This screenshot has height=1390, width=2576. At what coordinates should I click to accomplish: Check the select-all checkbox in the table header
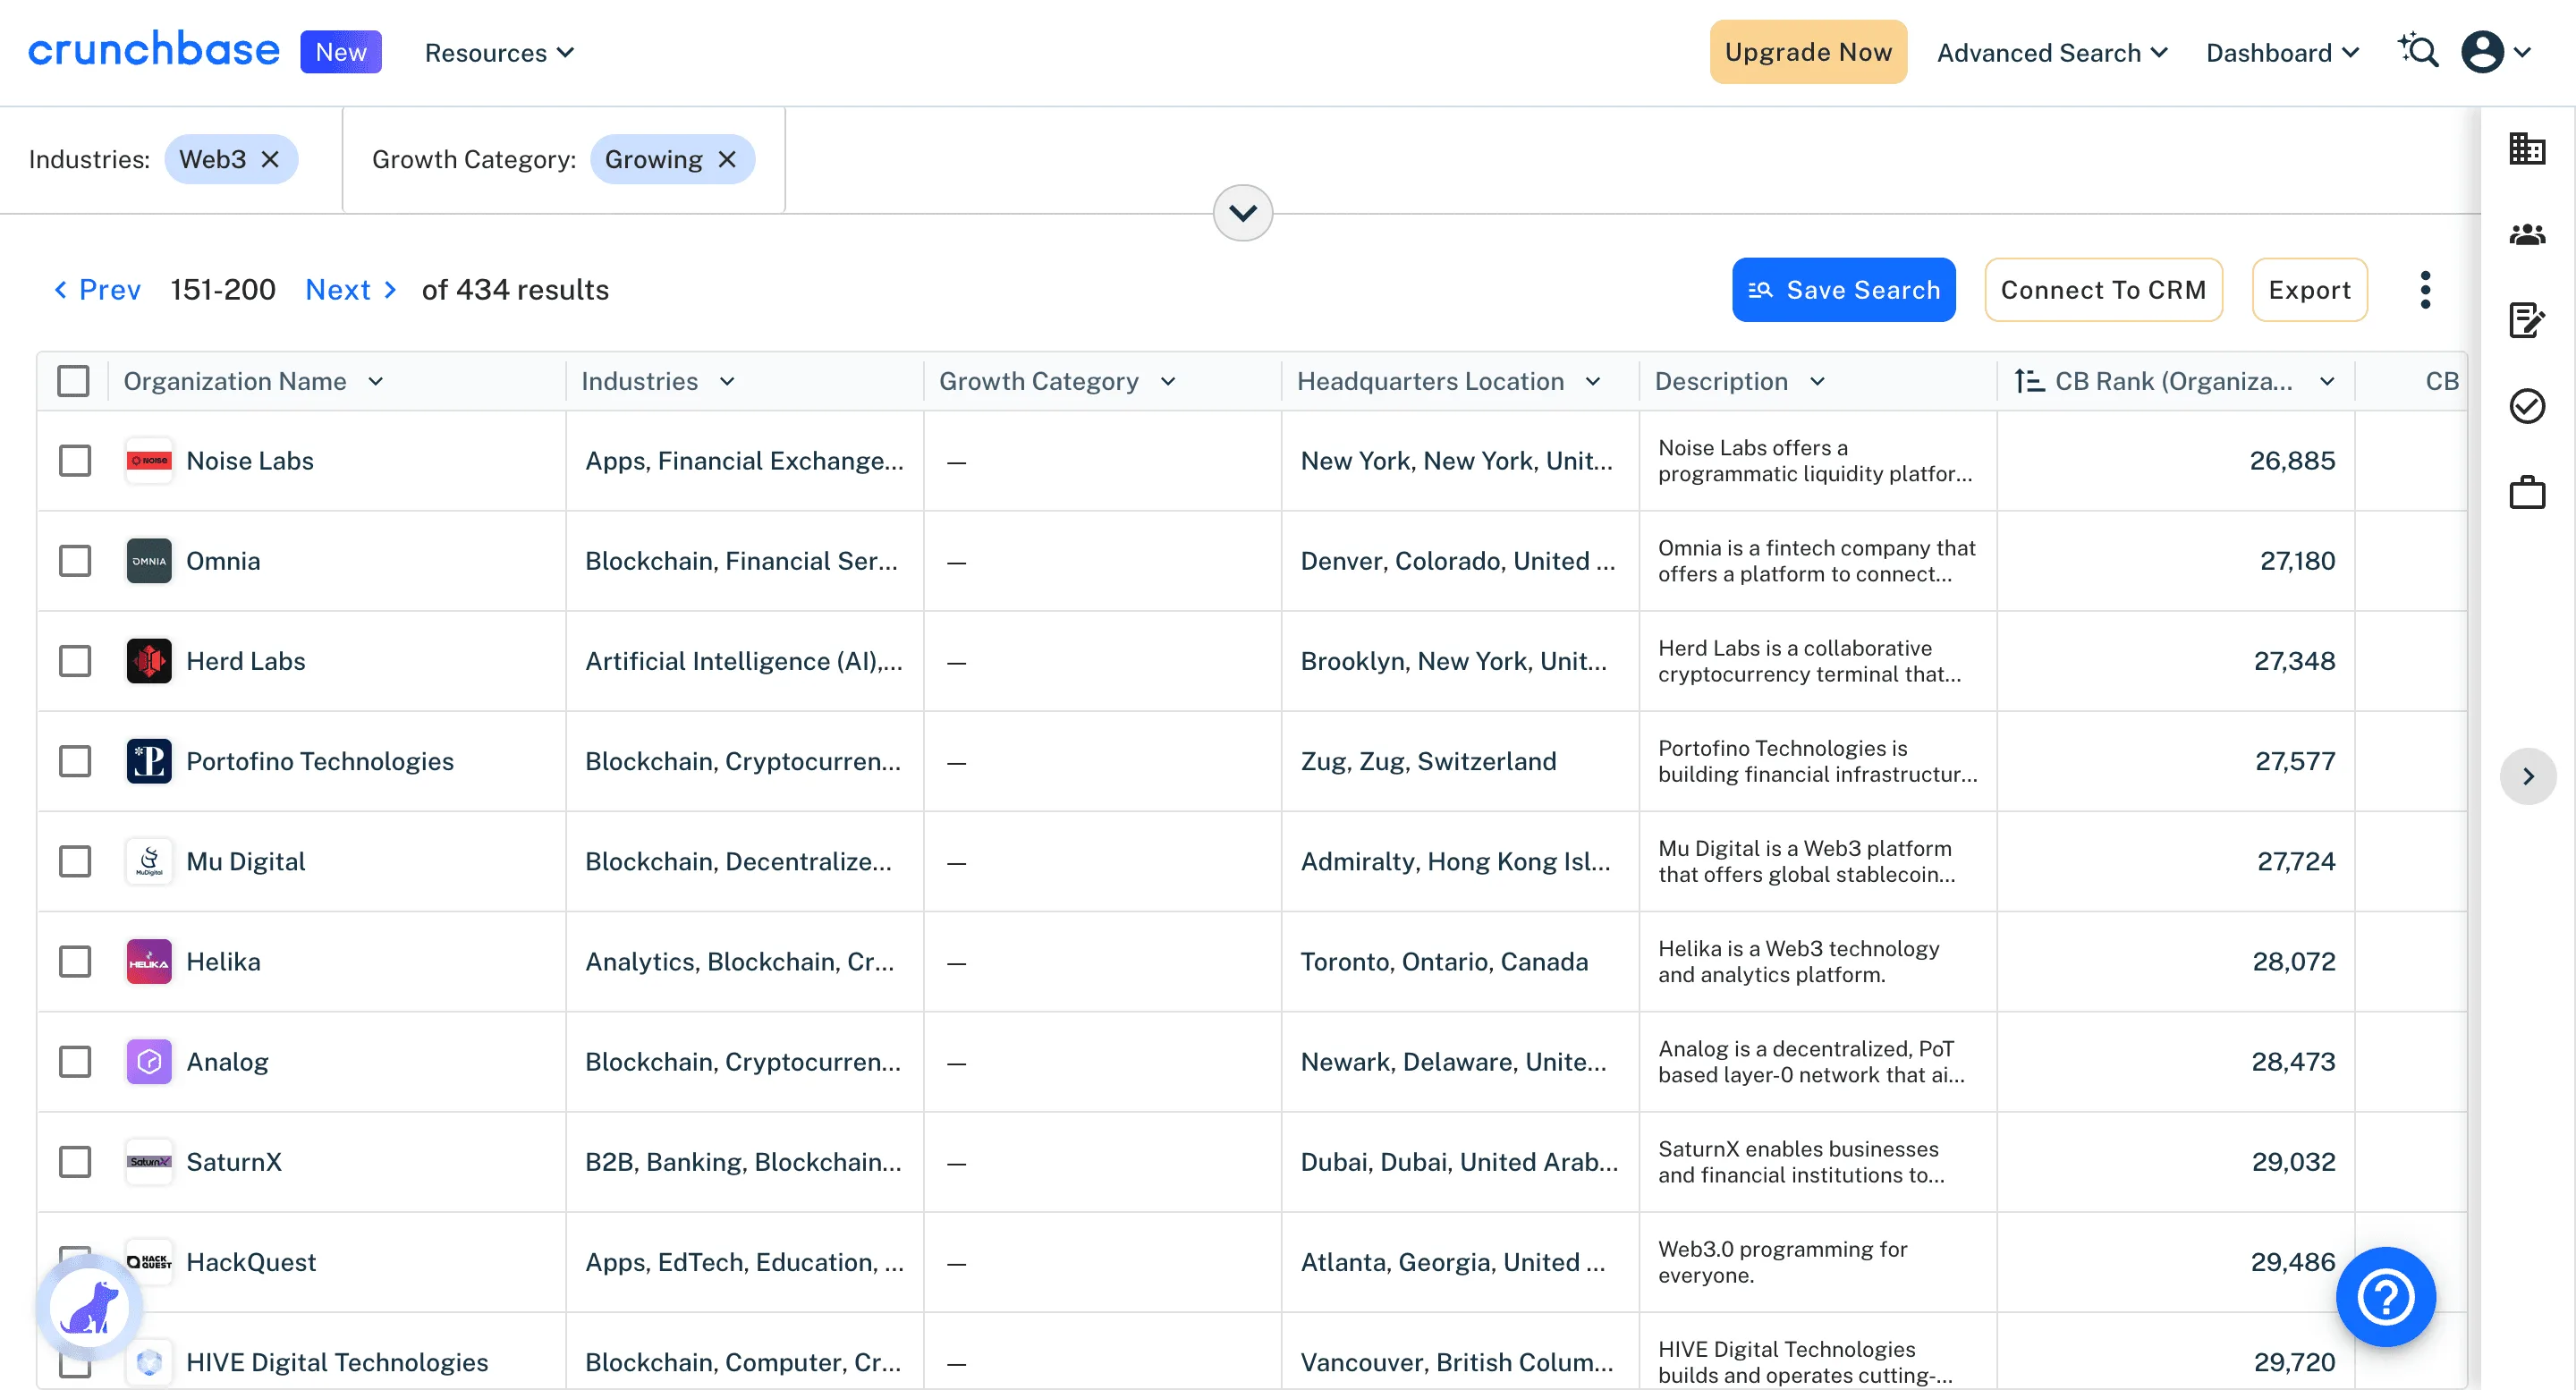74,380
